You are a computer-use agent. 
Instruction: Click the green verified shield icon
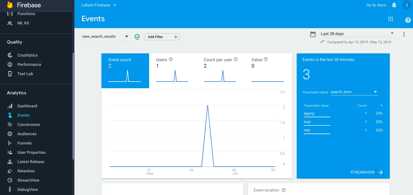pos(137,37)
